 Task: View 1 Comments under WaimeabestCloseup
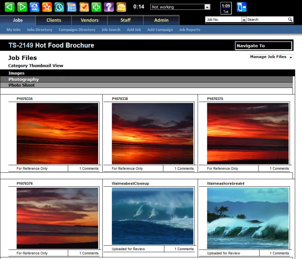pos(184,249)
